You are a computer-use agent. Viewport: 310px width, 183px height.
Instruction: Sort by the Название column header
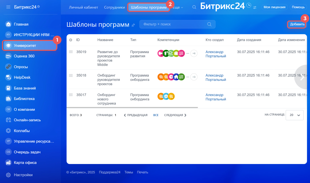pyautogui.click(x=105, y=40)
